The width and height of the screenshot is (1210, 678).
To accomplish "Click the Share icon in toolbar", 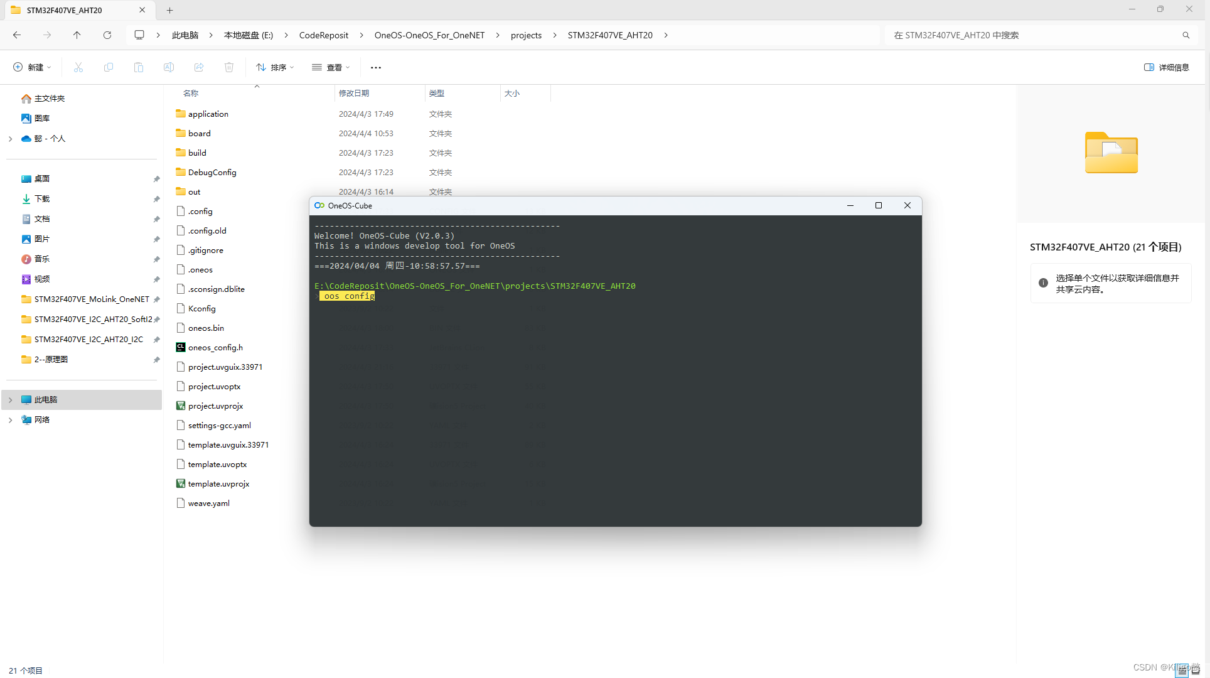I will click(x=199, y=67).
